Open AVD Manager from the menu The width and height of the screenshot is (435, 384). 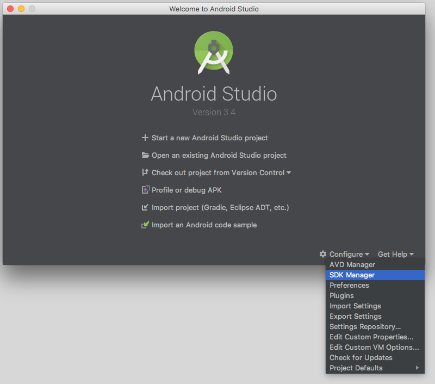pos(352,265)
